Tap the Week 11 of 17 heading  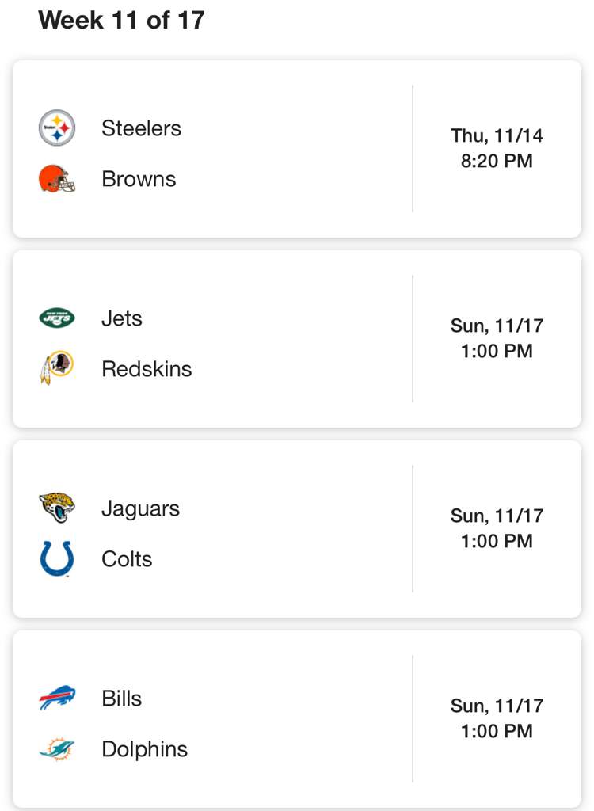(x=122, y=20)
